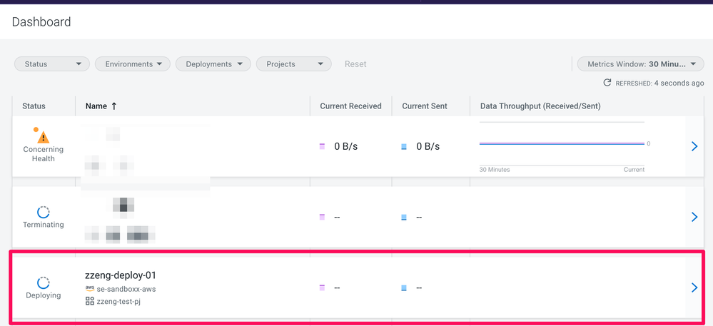Click the se-sandboxx-aws environment name
The height and width of the screenshot is (326, 713).
coord(126,289)
